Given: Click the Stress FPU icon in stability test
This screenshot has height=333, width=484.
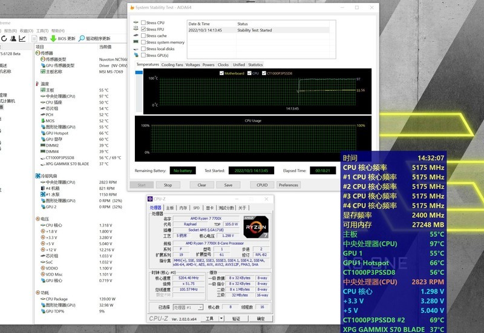Looking at the screenshot, I should point(136,28).
